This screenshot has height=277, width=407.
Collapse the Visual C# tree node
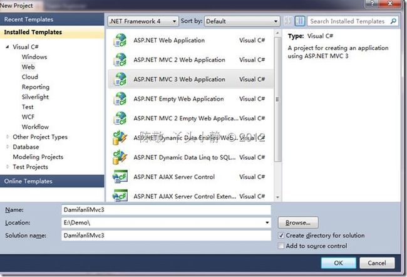pyautogui.click(x=8, y=47)
